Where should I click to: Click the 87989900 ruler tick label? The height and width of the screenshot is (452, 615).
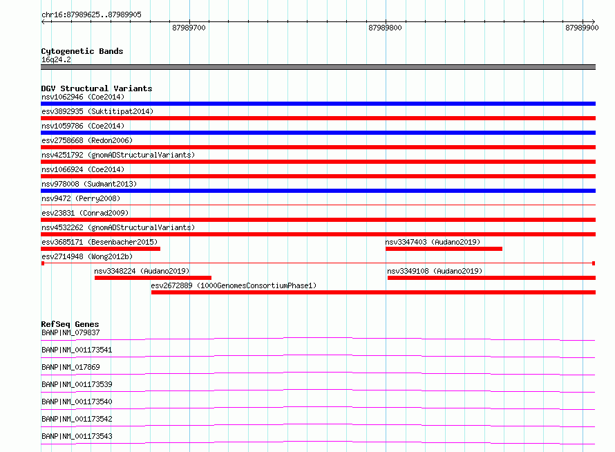[582, 28]
